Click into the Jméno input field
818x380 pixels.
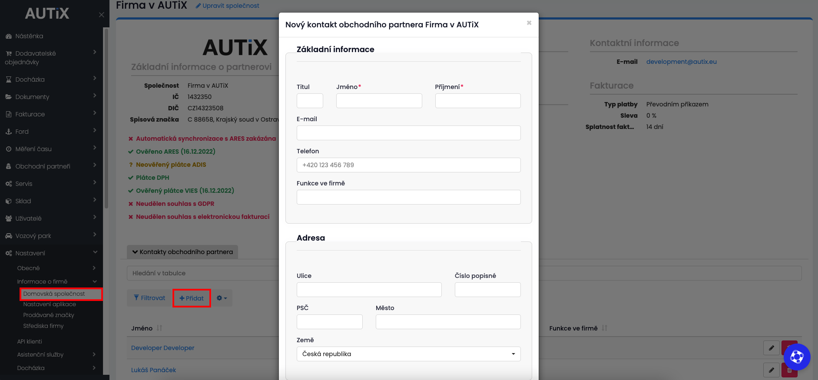(379, 101)
